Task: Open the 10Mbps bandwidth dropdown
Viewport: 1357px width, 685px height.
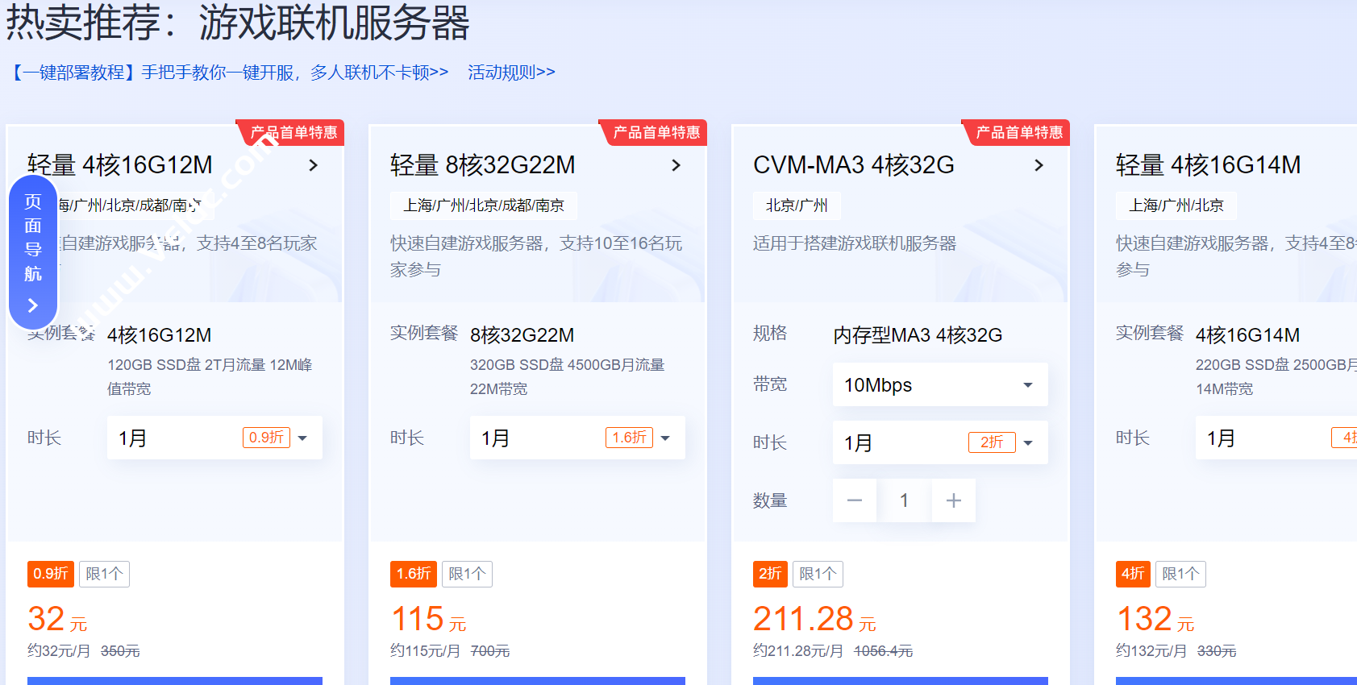Action: 940,384
